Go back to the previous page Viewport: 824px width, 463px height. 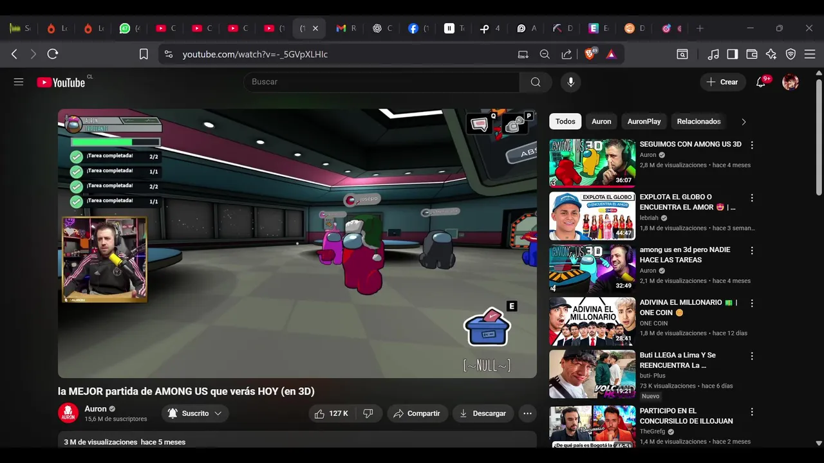[x=14, y=55]
